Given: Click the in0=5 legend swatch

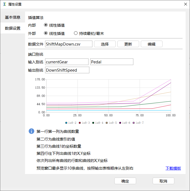Looking at the screenshot, I should click(107, 123).
